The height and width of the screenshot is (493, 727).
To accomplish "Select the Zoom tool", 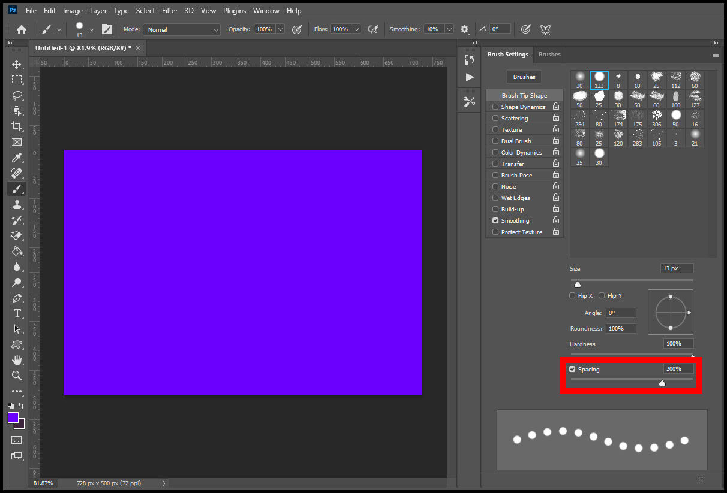I will click(17, 376).
